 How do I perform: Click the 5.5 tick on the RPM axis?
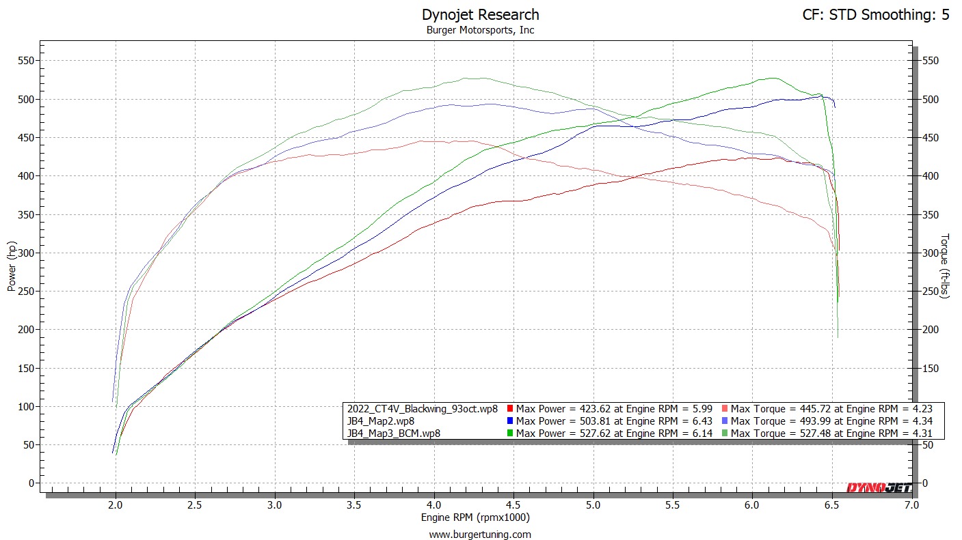(x=673, y=505)
